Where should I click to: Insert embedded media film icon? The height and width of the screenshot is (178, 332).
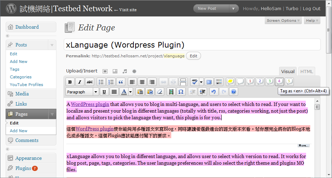coord(171,92)
